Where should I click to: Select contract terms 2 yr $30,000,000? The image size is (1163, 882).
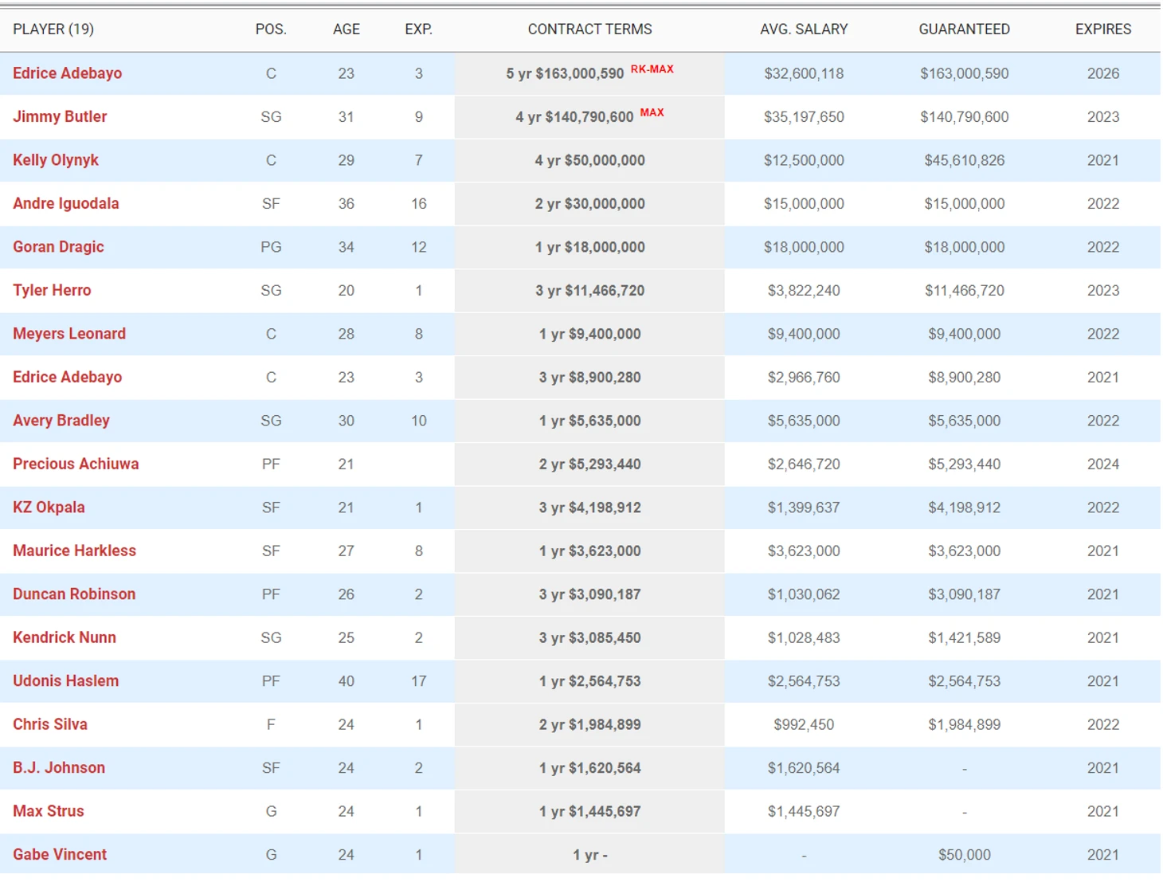[589, 204]
